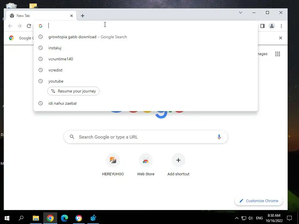Click the magnifier icon in the search box
This screenshot has height=224, width=299.
[x=72, y=137]
